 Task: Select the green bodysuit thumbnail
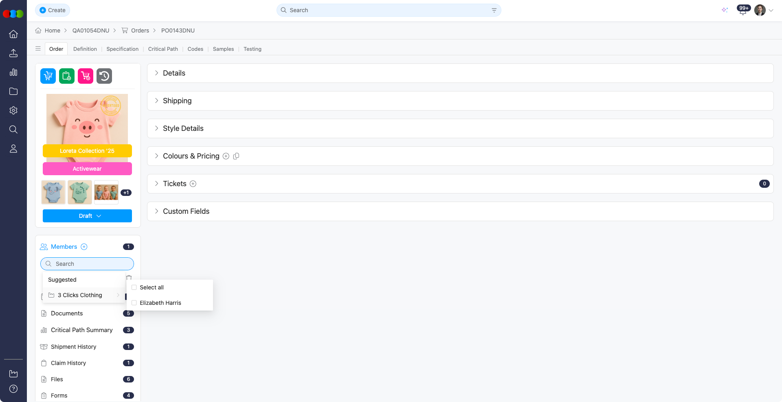click(80, 192)
